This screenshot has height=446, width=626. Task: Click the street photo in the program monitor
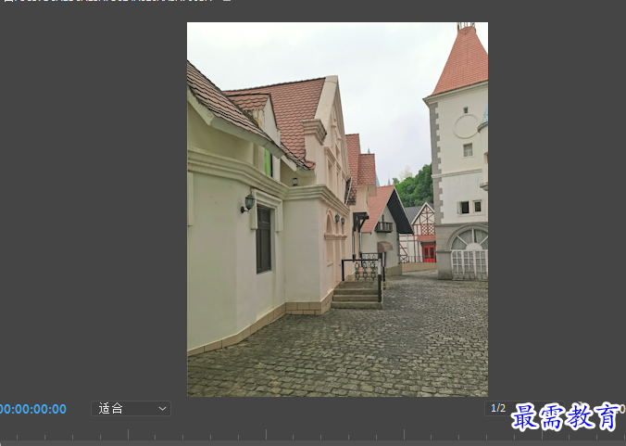pos(337,210)
